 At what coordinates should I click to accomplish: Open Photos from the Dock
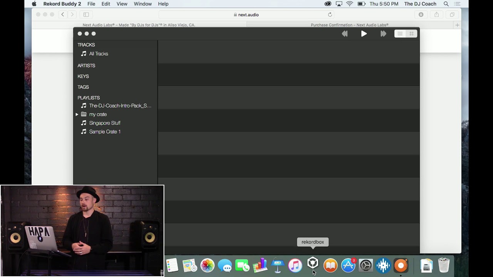[207, 265]
